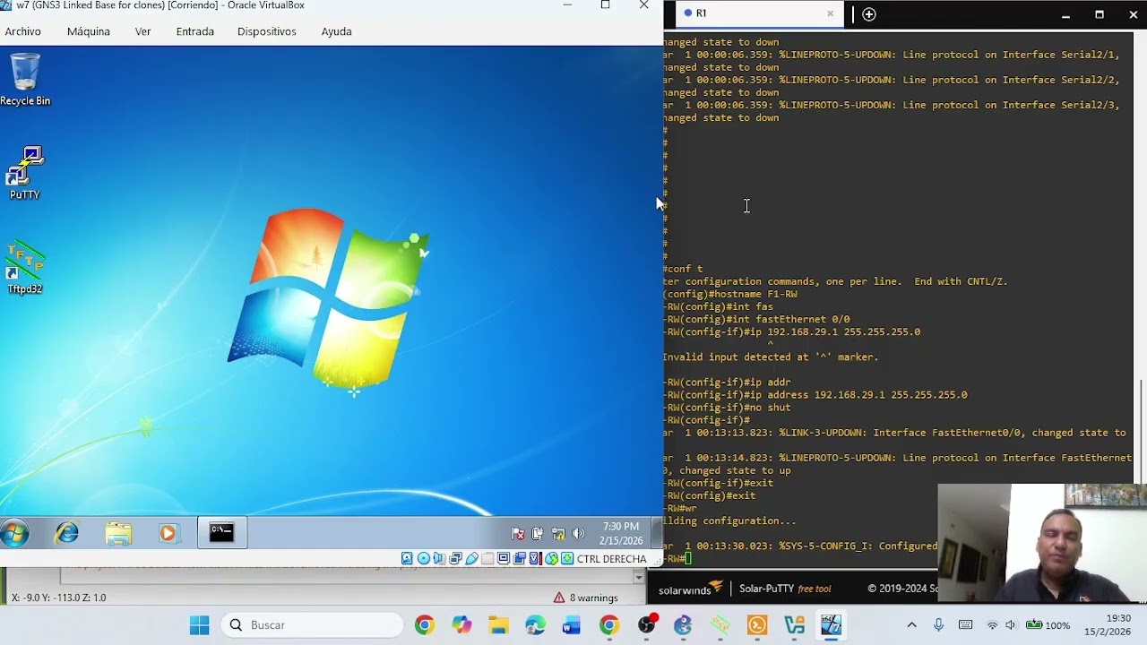The image size is (1147, 645).
Task: Click the battery 100% indicator
Action: point(1048,624)
